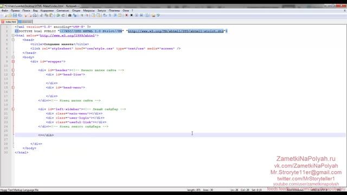Paste from clipboard via toolbar icon
This screenshot has height=195, width=347.
[x=51, y=16]
